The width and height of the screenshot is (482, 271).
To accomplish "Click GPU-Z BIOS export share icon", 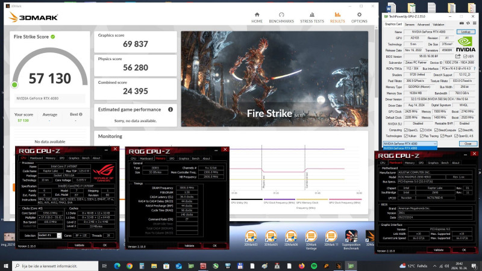I will (x=458, y=56).
